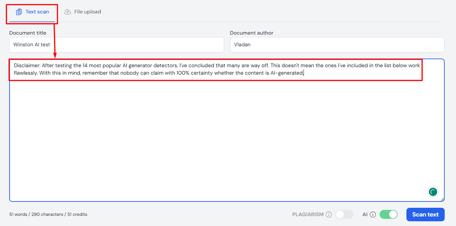
Task: Switch to the Text scan tab label
Action: coord(37,12)
